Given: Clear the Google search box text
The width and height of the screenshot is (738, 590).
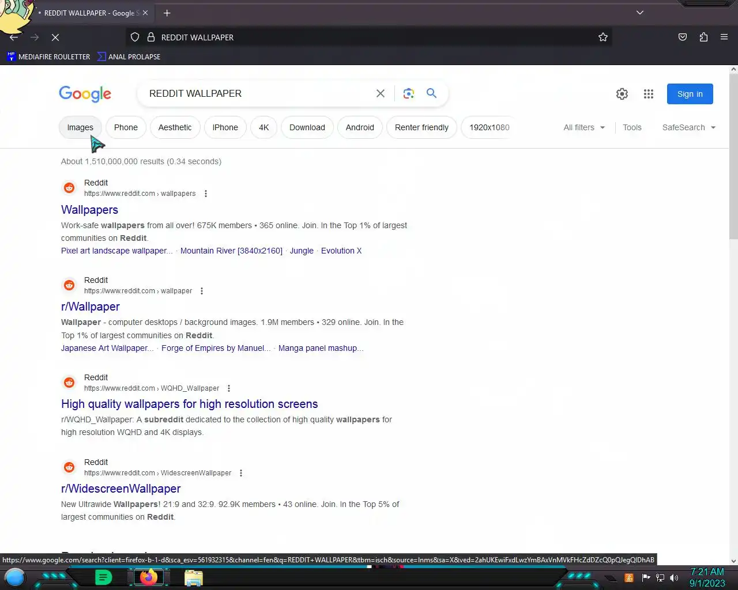Looking at the screenshot, I should click(381, 93).
